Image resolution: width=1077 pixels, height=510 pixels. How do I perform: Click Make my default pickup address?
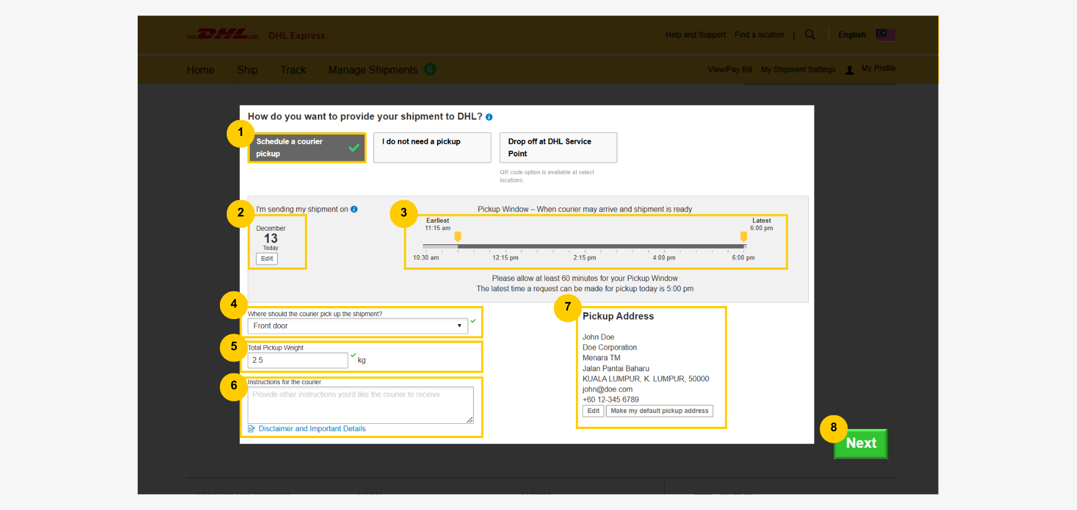click(660, 411)
